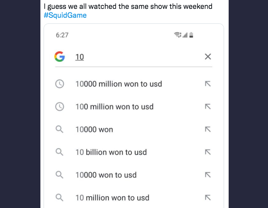Fill search with 10 billion won arrow
The width and height of the screenshot is (268, 208).
point(208,152)
